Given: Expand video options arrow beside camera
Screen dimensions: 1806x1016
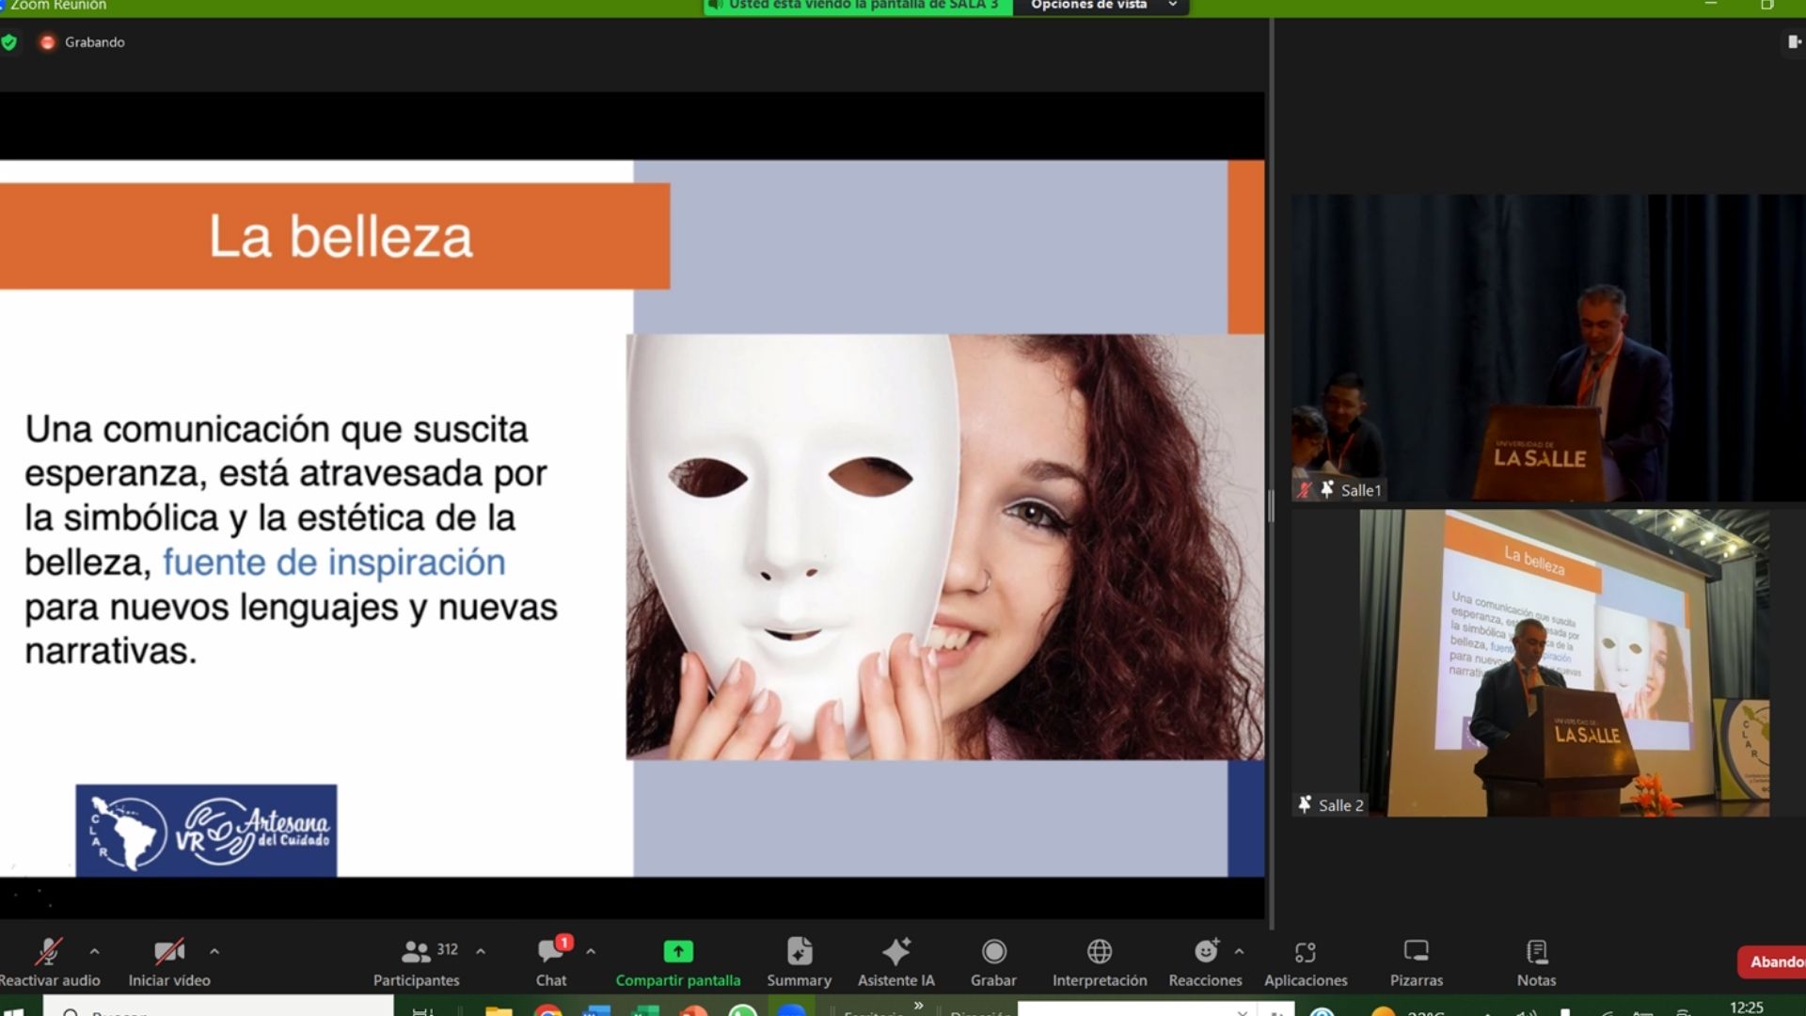Looking at the screenshot, I should (214, 951).
